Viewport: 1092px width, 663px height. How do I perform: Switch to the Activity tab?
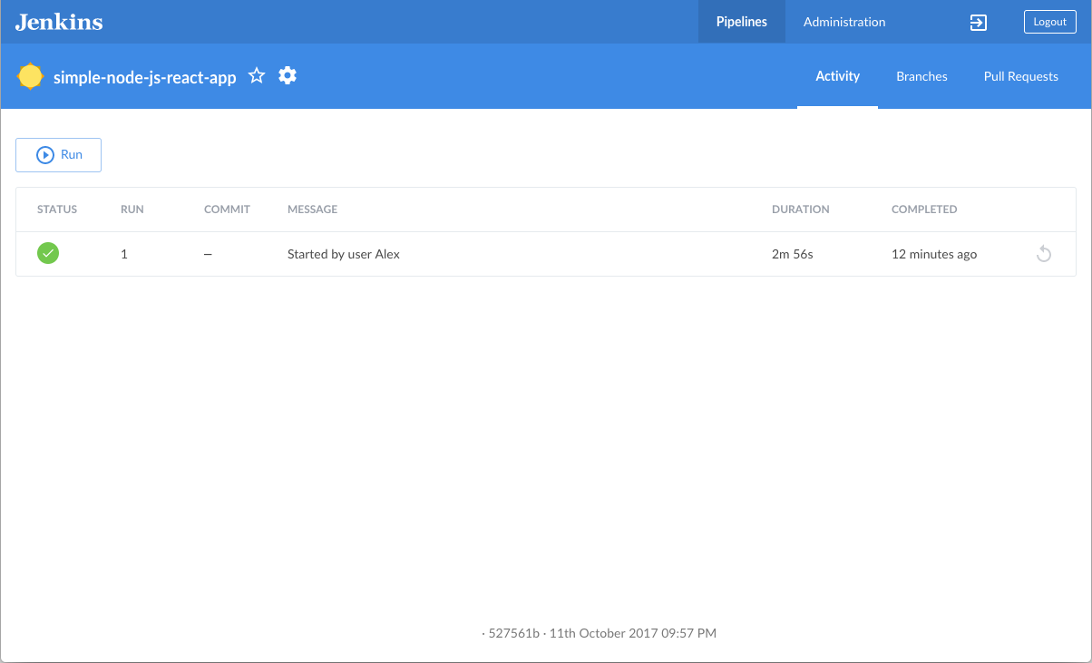point(837,76)
